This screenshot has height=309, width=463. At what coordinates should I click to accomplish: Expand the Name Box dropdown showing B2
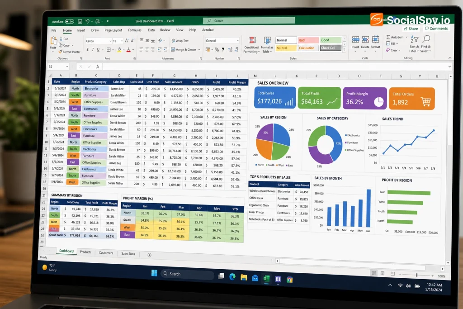(67, 67)
